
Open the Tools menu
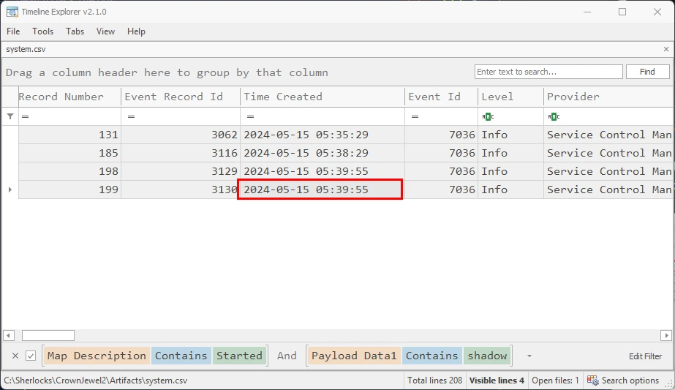[42, 31]
